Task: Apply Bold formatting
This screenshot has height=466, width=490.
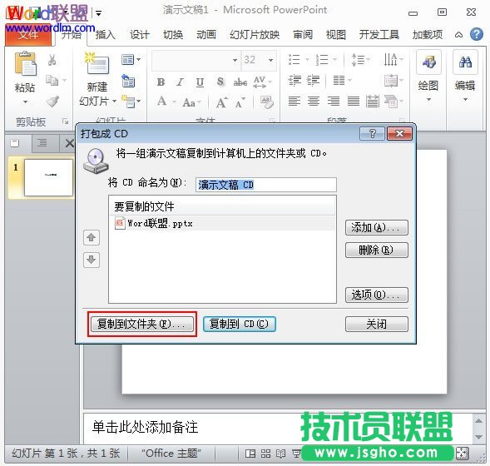Action: [x=161, y=82]
